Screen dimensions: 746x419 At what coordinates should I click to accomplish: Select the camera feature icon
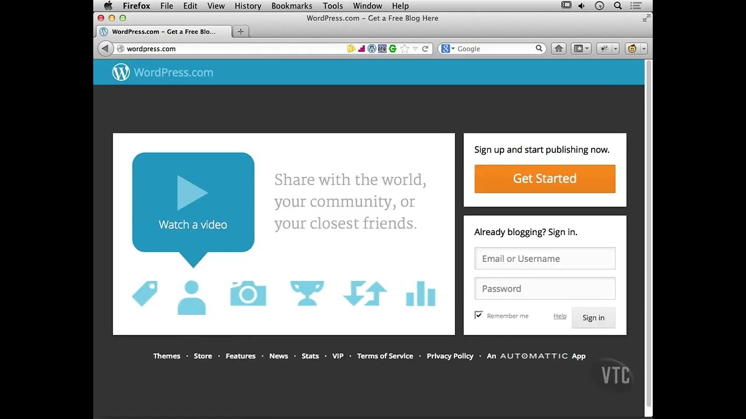click(x=248, y=293)
